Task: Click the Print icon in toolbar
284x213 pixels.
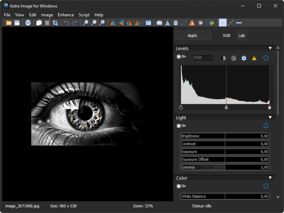Action: click(x=28, y=23)
